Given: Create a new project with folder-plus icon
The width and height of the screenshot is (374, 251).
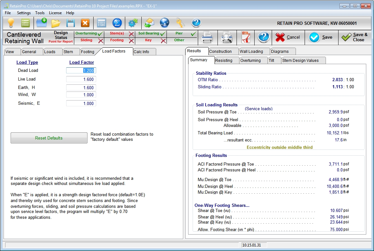Looking at the screenshot, I should (42, 23).
